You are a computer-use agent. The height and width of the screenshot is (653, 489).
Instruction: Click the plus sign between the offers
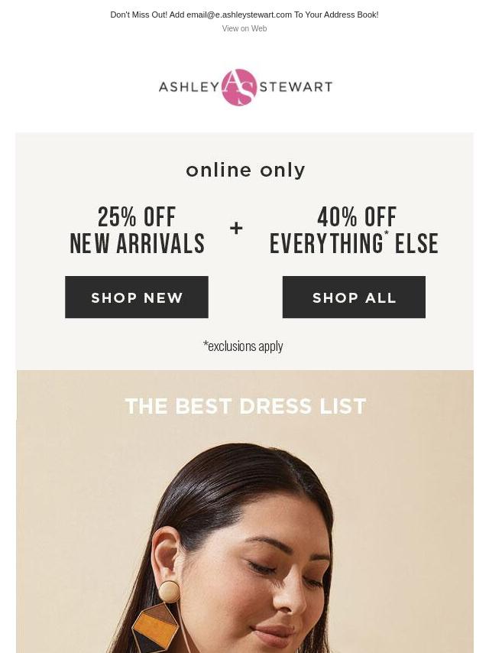pos(236,228)
